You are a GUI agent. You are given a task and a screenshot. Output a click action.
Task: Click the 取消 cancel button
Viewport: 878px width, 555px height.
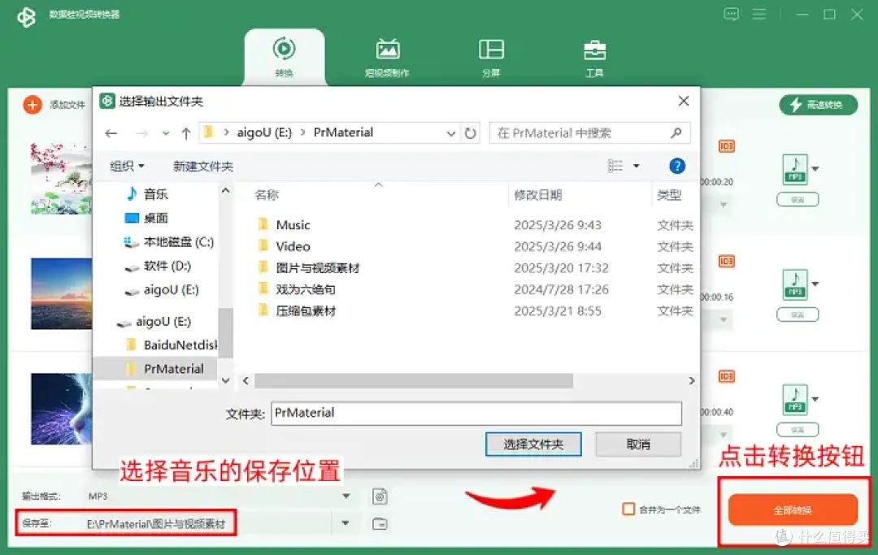tap(638, 444)
